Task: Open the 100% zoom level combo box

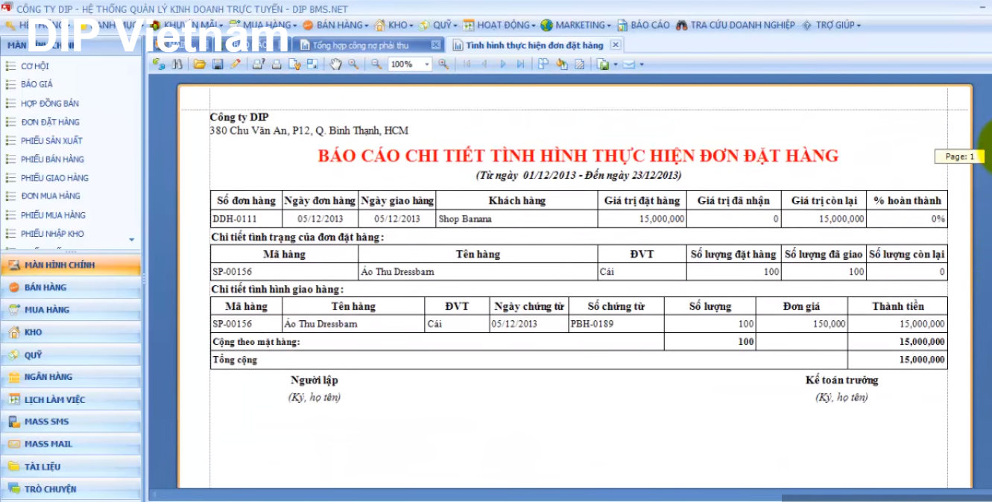Action: click(410, 64)
